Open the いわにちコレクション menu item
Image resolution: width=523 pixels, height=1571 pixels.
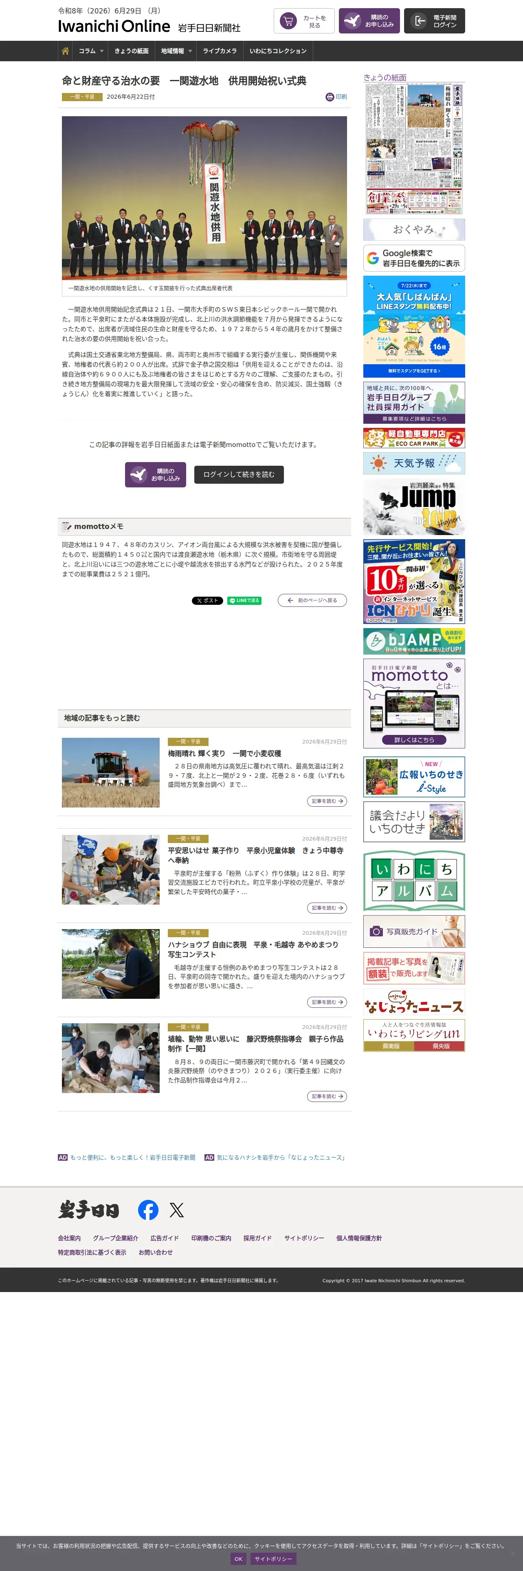pos(278,51)
